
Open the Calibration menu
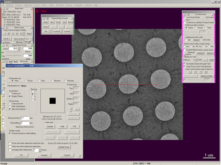click(x=28, y=5)
